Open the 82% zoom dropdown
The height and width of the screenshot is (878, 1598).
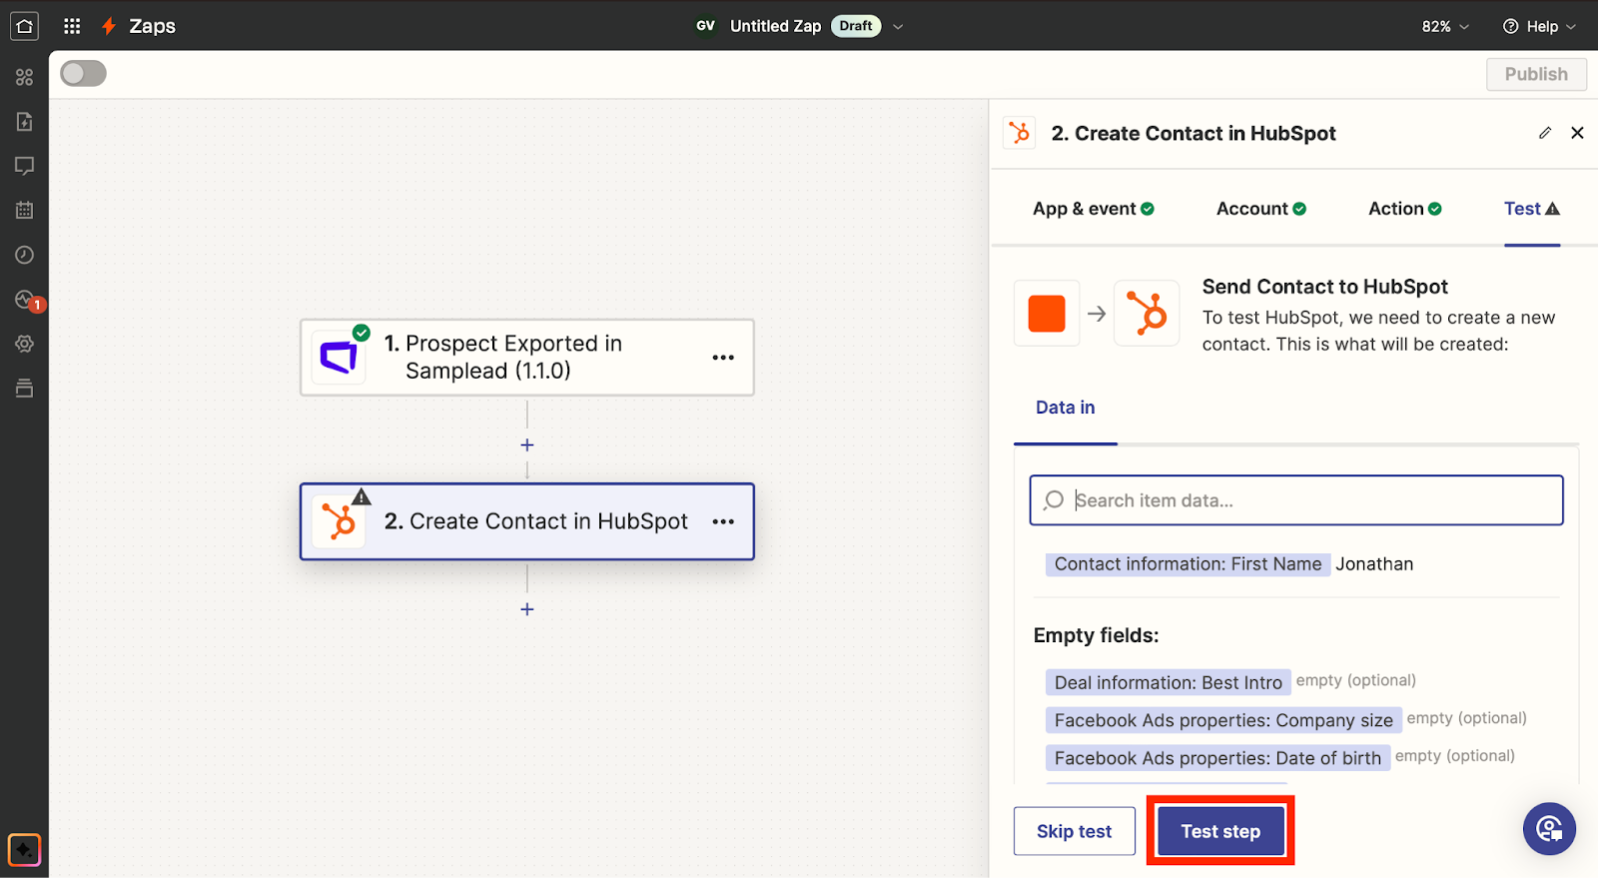[x=1445, y=27]
